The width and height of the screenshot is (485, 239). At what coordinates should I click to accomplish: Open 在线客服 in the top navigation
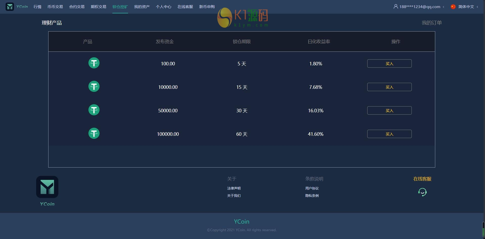[185, 7]
